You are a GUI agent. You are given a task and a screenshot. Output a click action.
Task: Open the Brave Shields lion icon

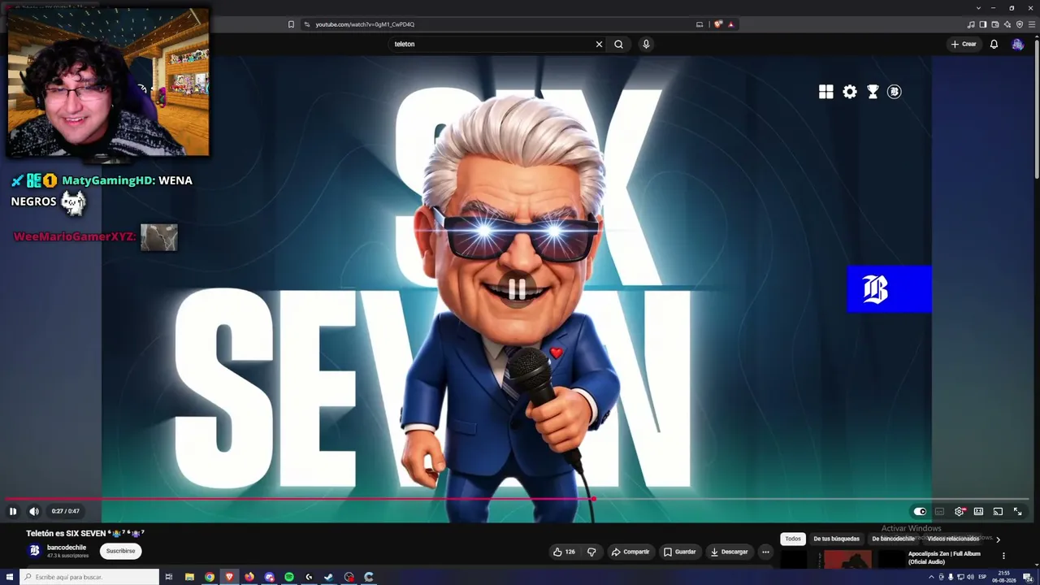717,24
